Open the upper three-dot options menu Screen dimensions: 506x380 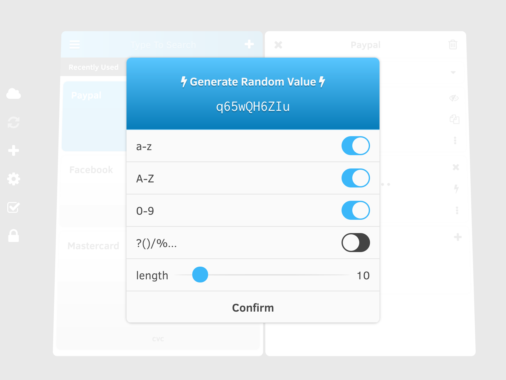[455, 140]
